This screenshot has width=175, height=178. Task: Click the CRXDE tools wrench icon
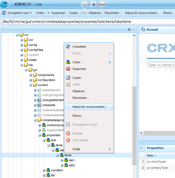[x=85, y=4]
